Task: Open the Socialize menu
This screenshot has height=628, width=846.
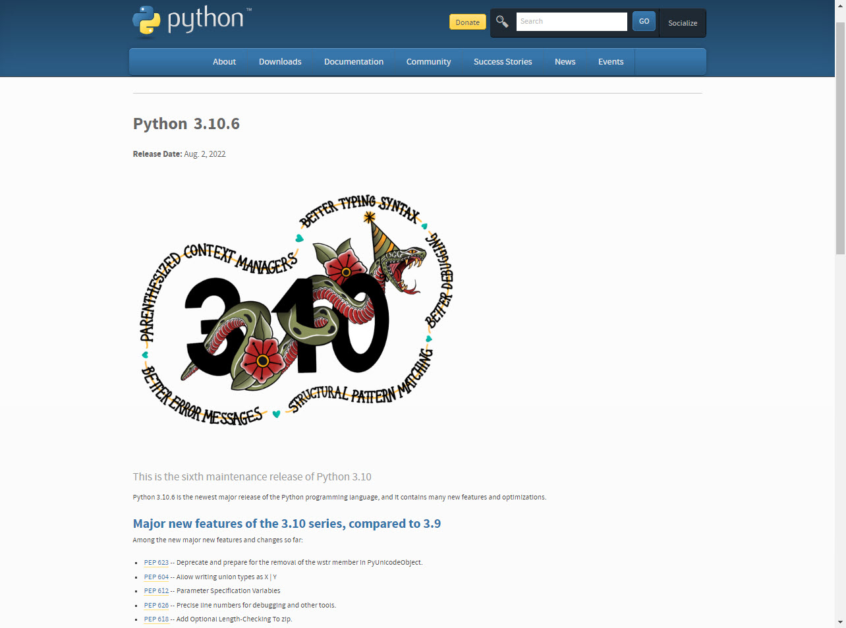Action: pos(683,23)
